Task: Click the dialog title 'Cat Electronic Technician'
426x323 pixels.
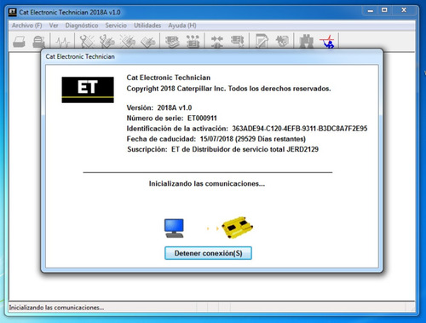Action: click(80, 56)
